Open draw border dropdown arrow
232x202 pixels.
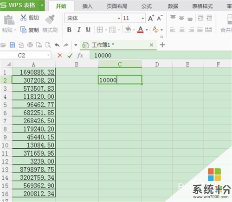[x=119, y=30]
